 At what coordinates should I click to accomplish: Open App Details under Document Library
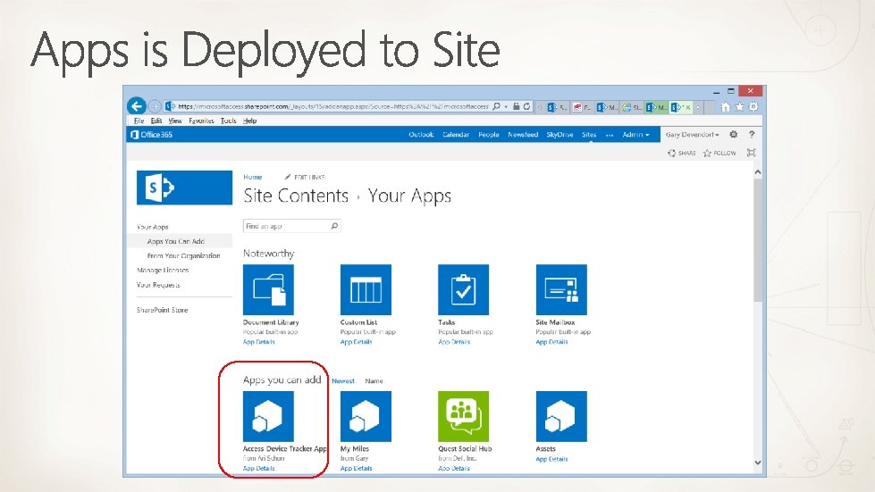tap(259, 342)
